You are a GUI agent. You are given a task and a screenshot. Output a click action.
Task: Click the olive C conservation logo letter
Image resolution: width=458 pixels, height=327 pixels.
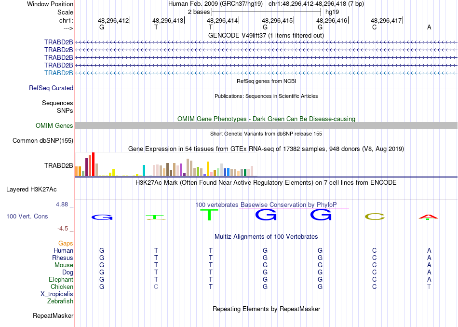click(x=375, y=217)
